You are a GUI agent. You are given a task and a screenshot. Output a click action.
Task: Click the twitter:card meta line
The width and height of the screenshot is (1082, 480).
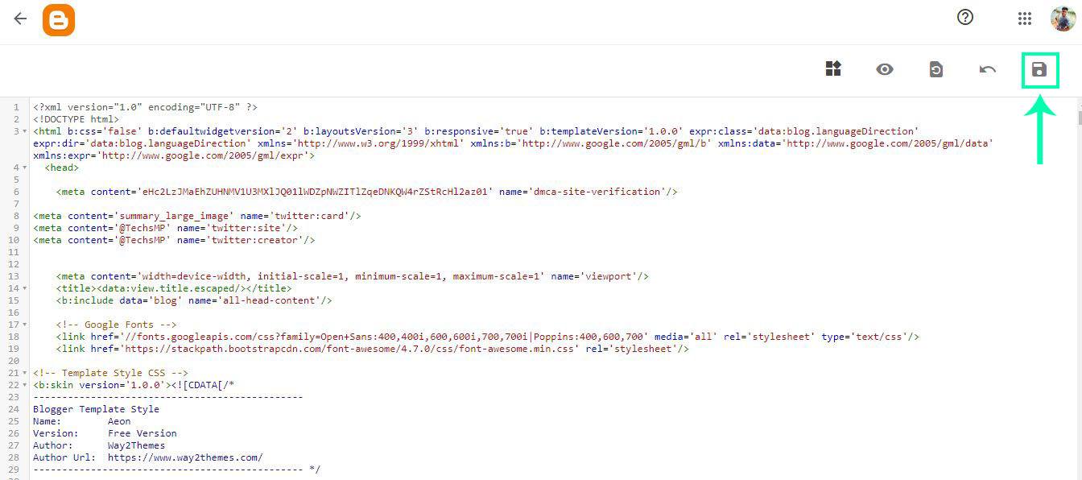(196, 216)
